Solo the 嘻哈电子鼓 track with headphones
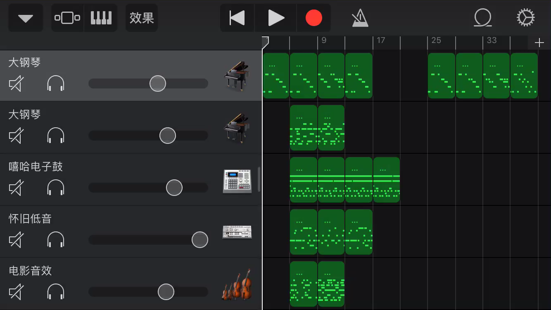This screenshot has width=551, height=310. tap(56, 188)
